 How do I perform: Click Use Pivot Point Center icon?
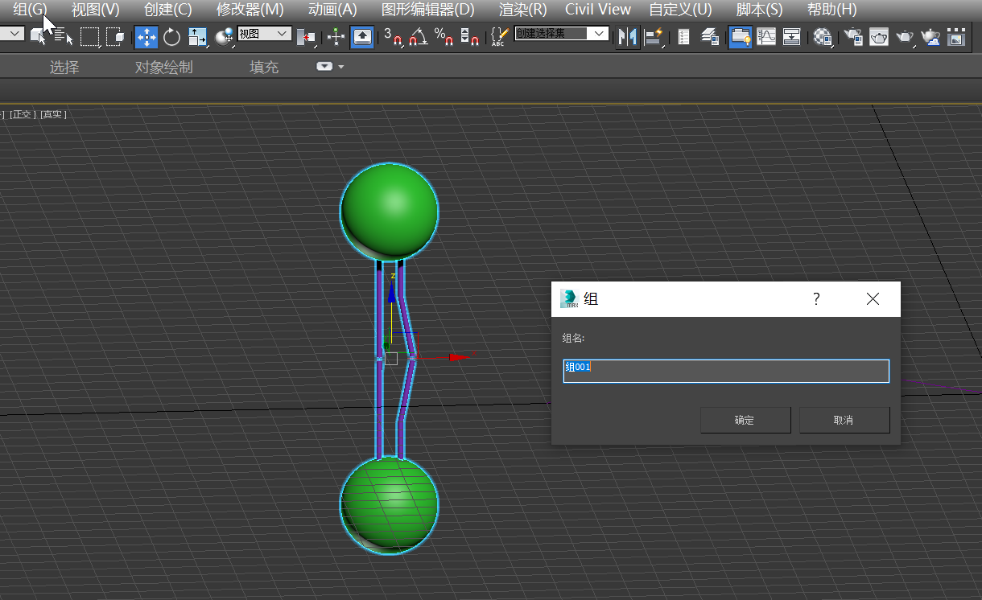click(x=306, y=36)
